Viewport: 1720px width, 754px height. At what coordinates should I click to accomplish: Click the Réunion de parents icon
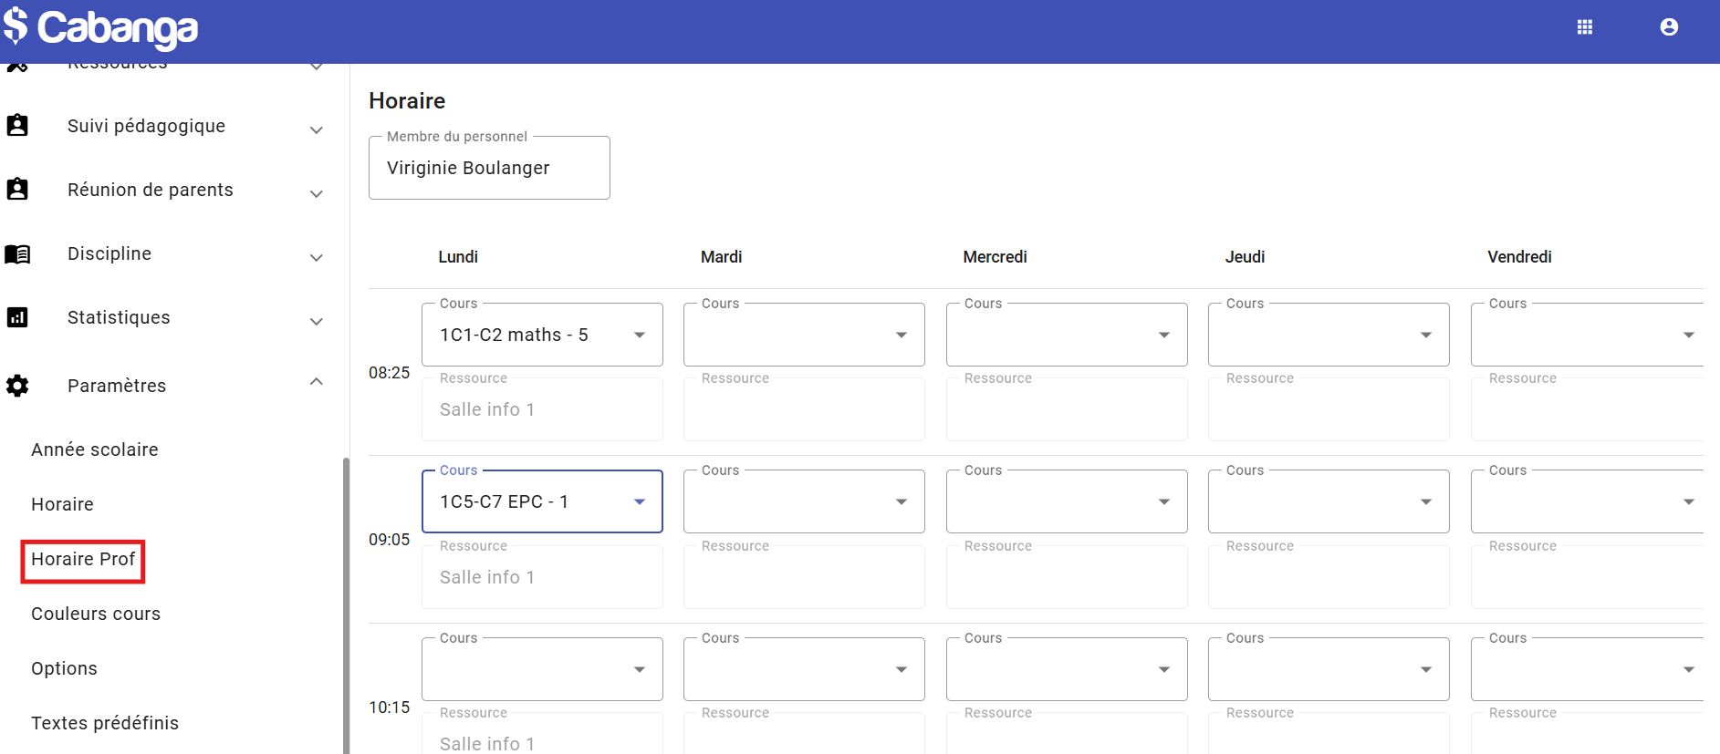click(17, 190)
